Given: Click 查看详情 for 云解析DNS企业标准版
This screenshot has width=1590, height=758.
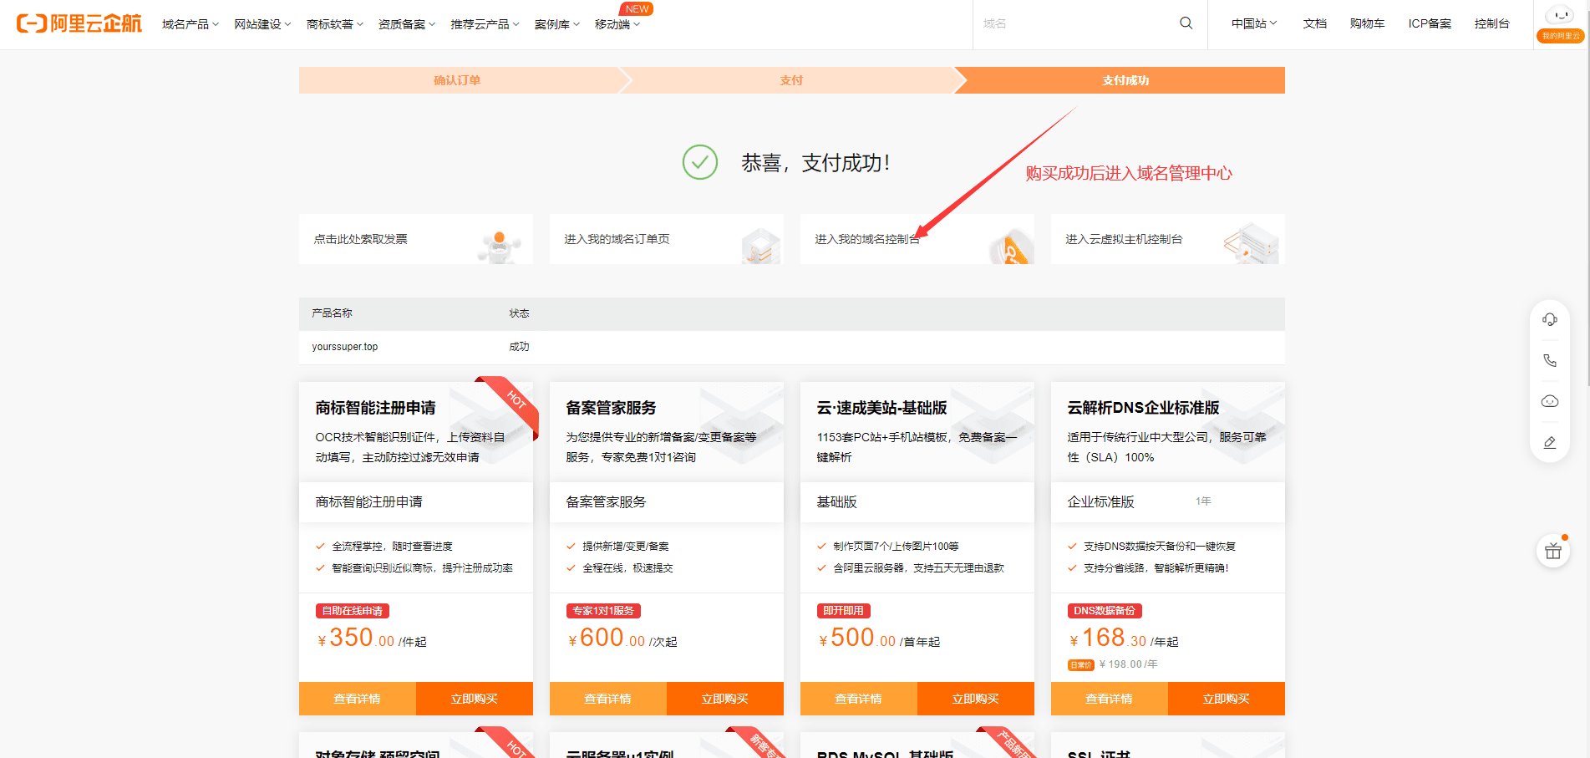Looking at the screenshot, I should [x=1109, y=699].
